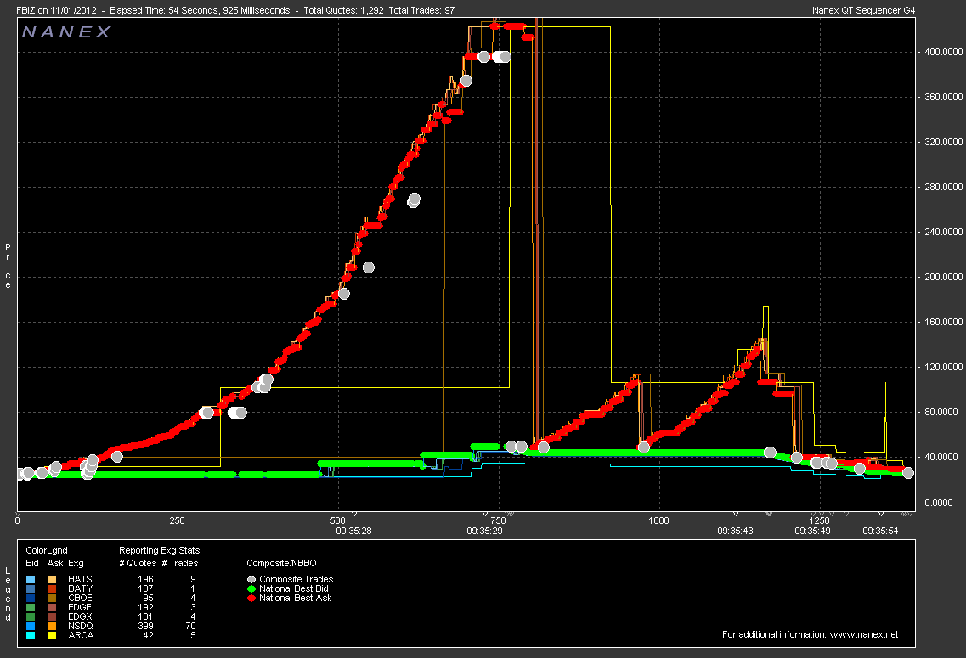This screenshot has width=966, height=658.
Task: Click the BATS bid color swatch
Action: 31,579
